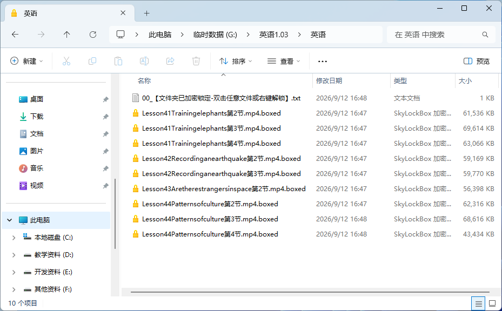Add a new tab with plus button
Image resolution: width=502 pixels, height=311 pixels.
point(146,13)
